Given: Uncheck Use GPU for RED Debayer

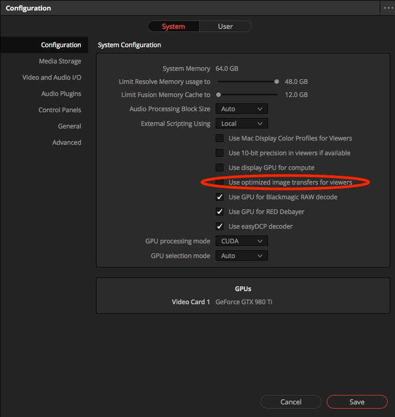Looking at the screenshot, I should (x=219, y=212).
